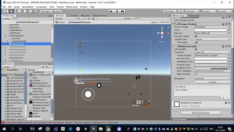Open Source Image object picker

(229, 27)
